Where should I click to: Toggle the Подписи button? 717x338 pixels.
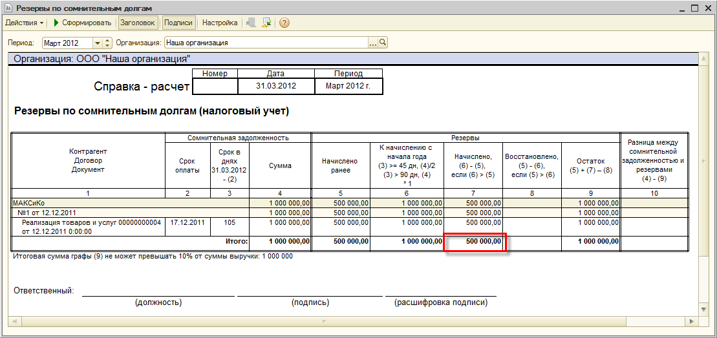click(179, 23)
